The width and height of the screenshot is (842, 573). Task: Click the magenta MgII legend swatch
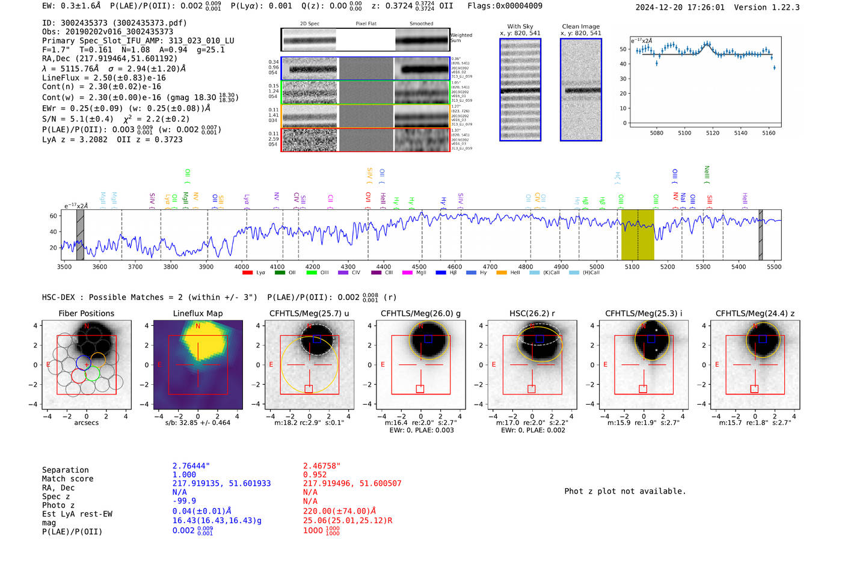(407, 273)
